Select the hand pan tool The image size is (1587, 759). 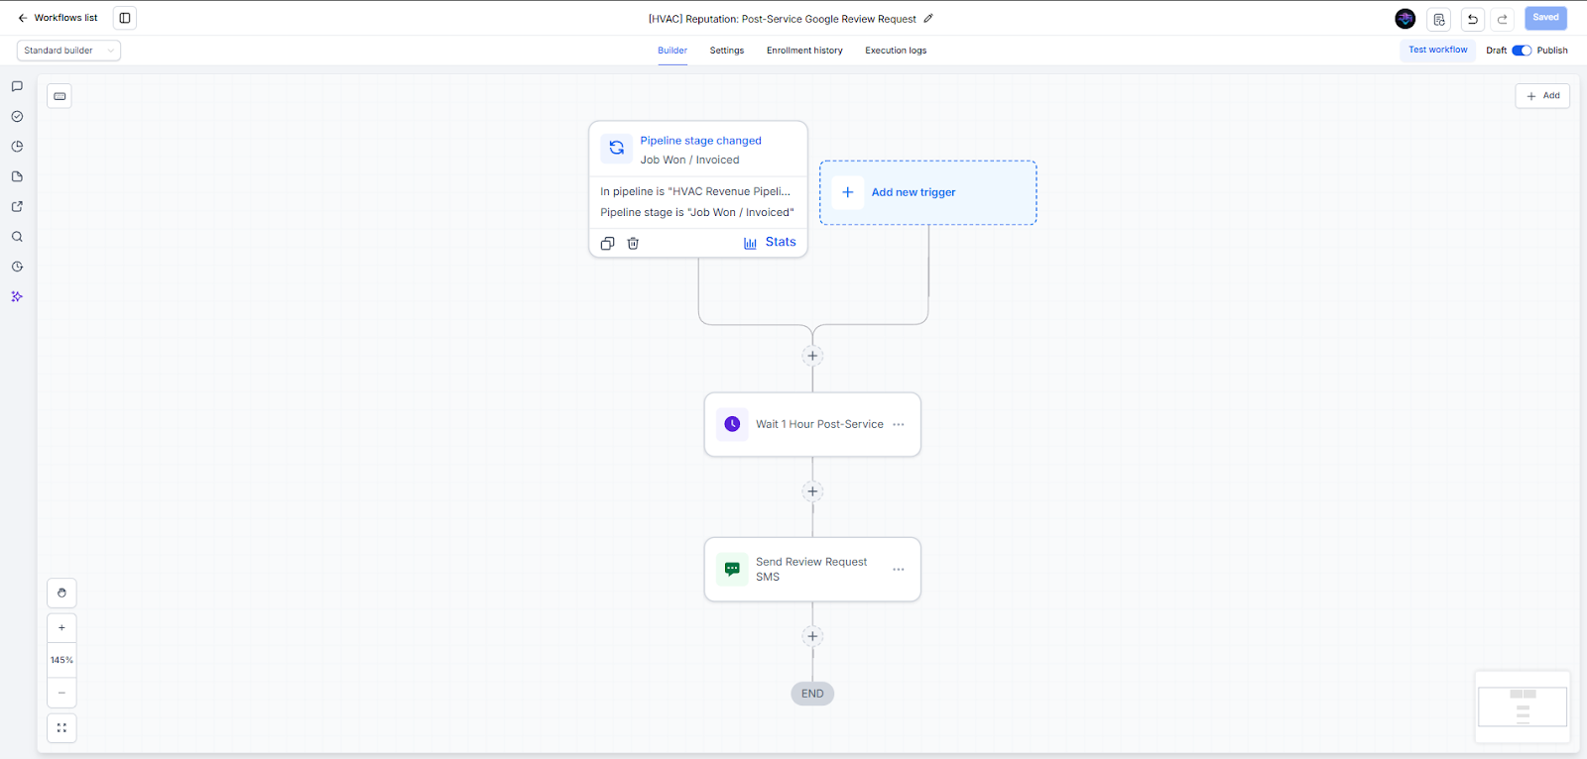(x=61, y=593)
